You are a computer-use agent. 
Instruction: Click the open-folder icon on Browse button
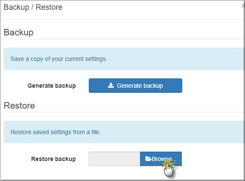[148, 159]
